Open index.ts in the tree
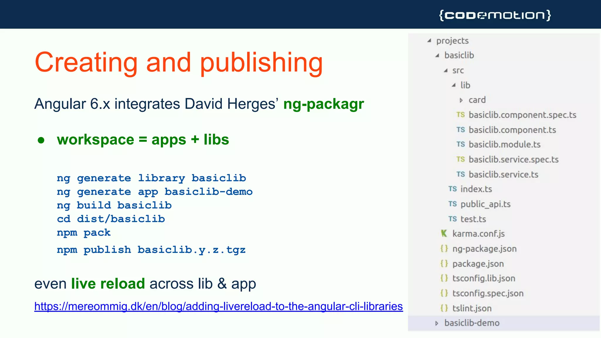The height and width of the screenshot is (338, 601). 476,189
